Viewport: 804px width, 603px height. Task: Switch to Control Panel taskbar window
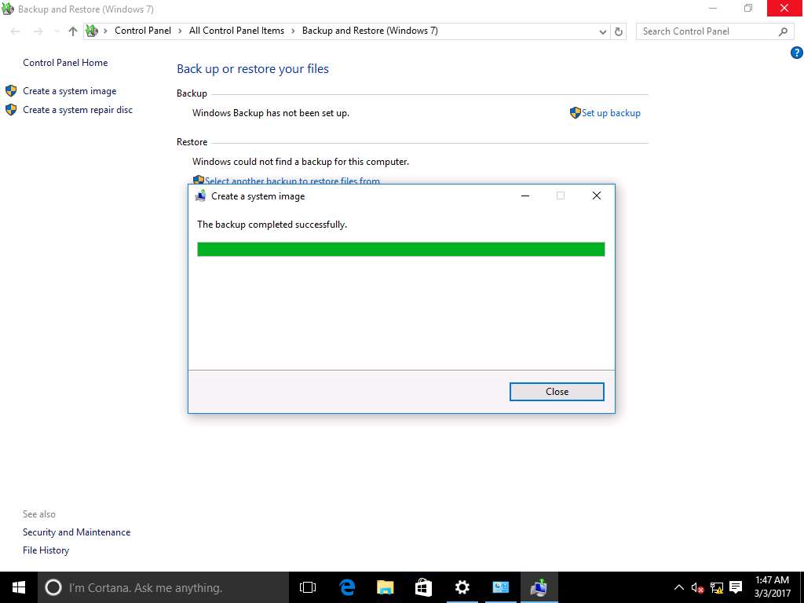coord(500,587)
